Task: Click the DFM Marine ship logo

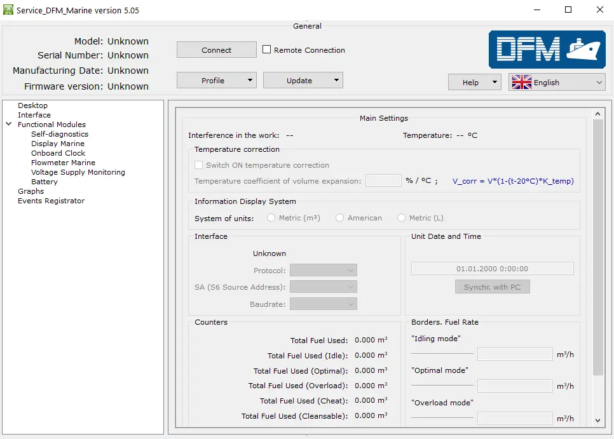Action: click(x=547, y=49)
